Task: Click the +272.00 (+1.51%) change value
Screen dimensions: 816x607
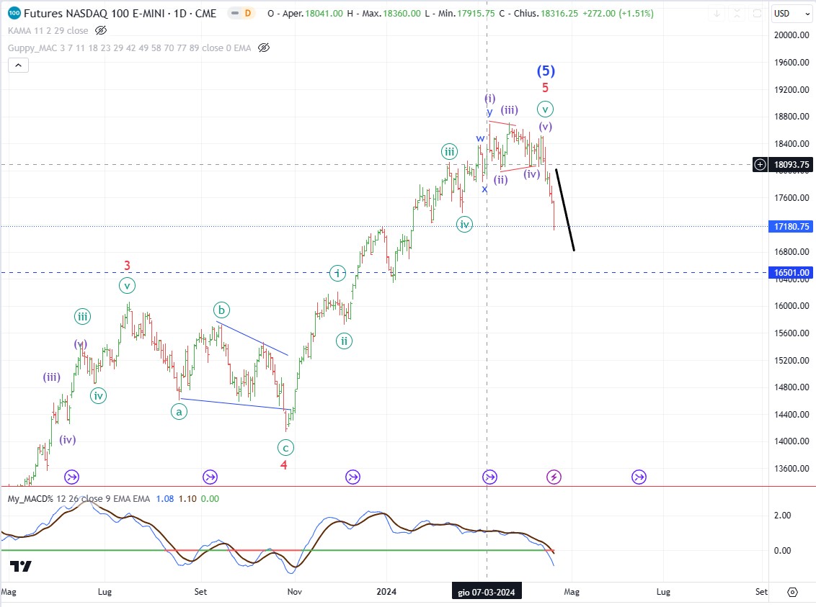Action: [x=618, y=14]
